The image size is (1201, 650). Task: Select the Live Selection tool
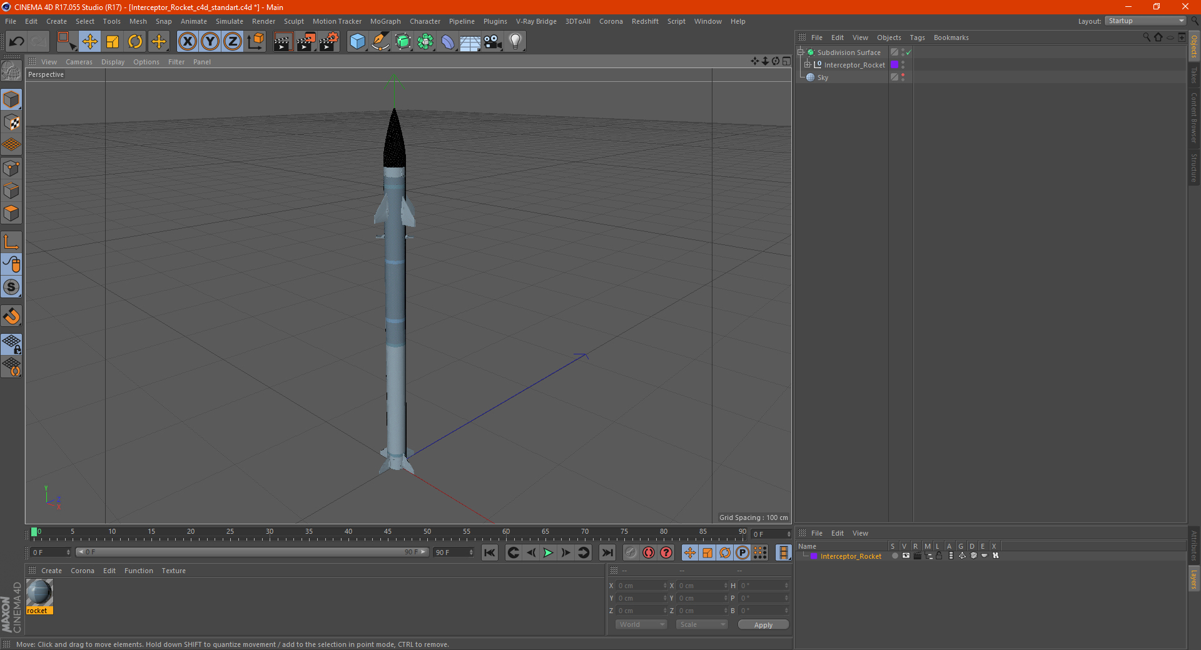(66, 42)
